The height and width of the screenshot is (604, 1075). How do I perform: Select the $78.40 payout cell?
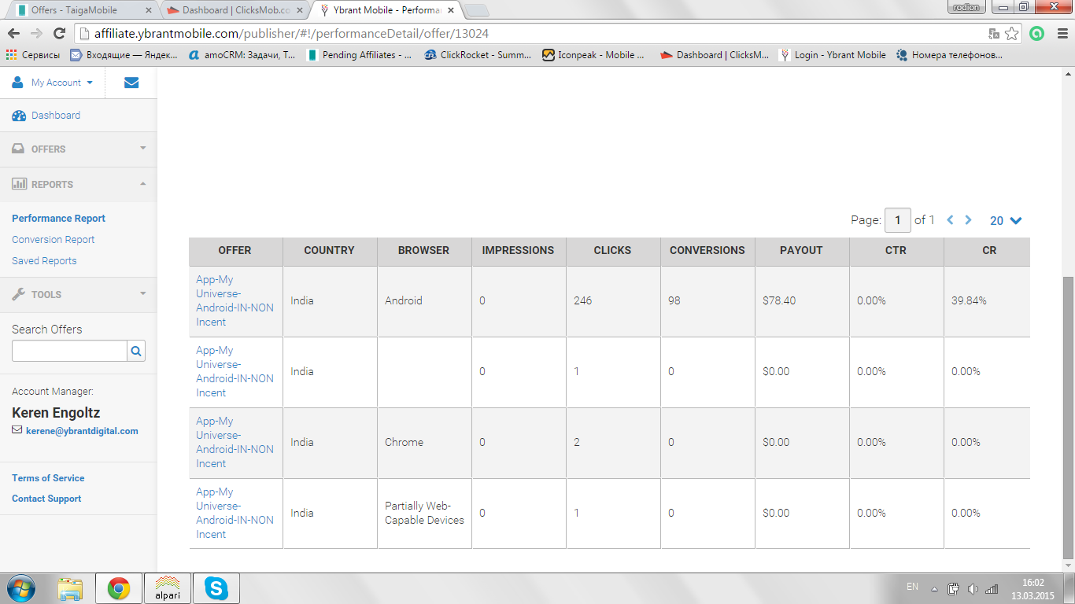click(802, 301)
